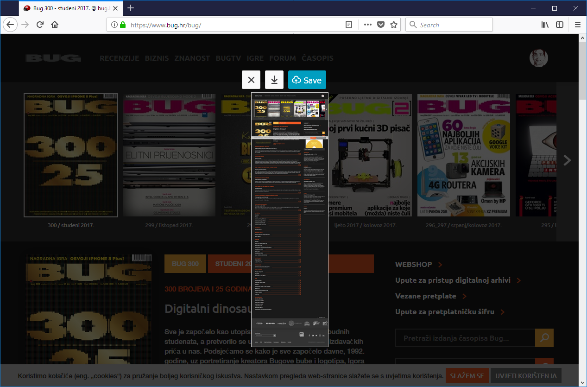The image size is (587, 387).
Task: Show site information for bug.hr
Action: pyautogui.click(x=114, y=25)
